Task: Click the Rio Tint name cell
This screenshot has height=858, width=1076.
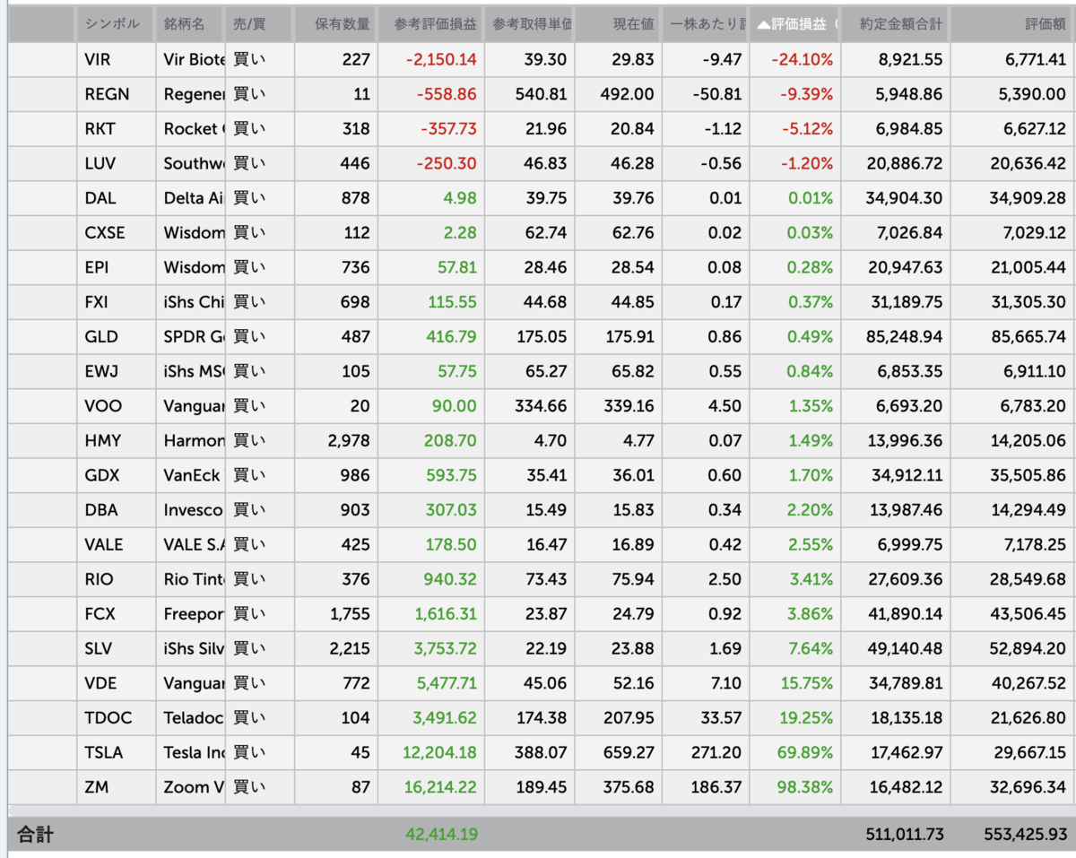Action: (x=190, y=580)
